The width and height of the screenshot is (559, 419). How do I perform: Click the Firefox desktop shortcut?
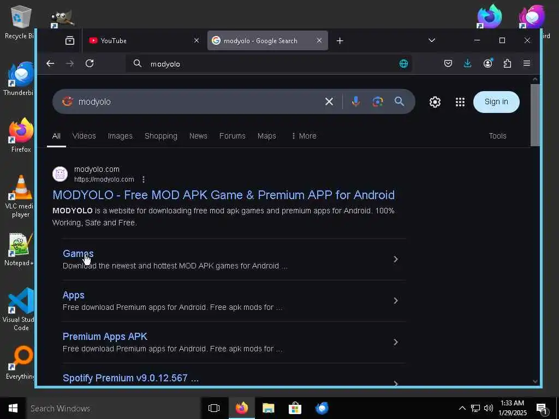click(x=21, y=135)
